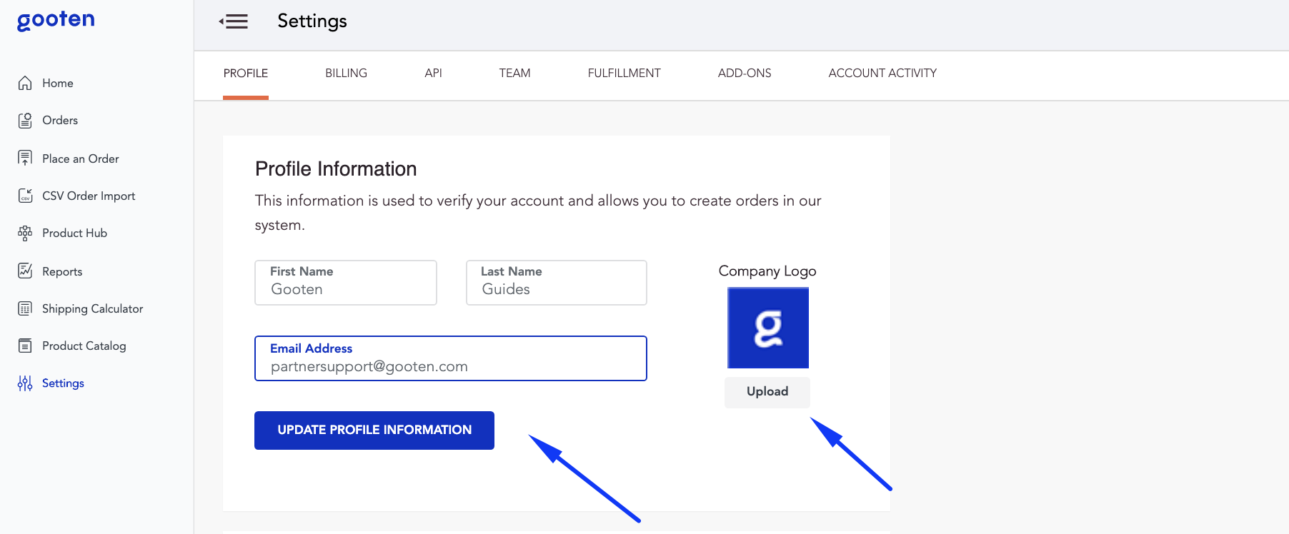The width and height of the screenshot is (1289, 534).
Task: Click the Upload logo button
Action: point(767,392)
